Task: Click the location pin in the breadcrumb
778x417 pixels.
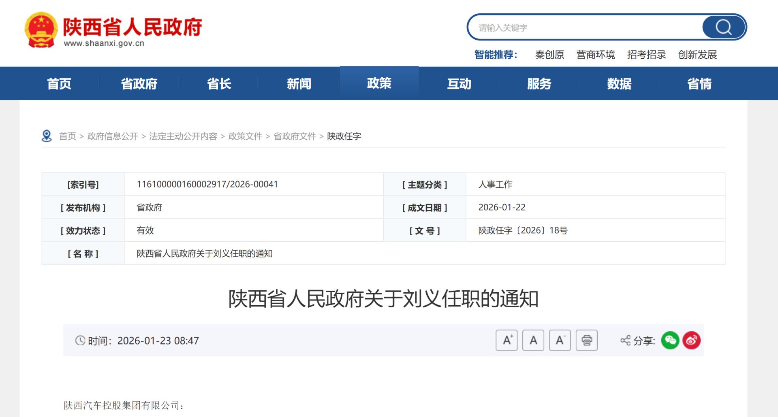Action: tap(46, 135)
